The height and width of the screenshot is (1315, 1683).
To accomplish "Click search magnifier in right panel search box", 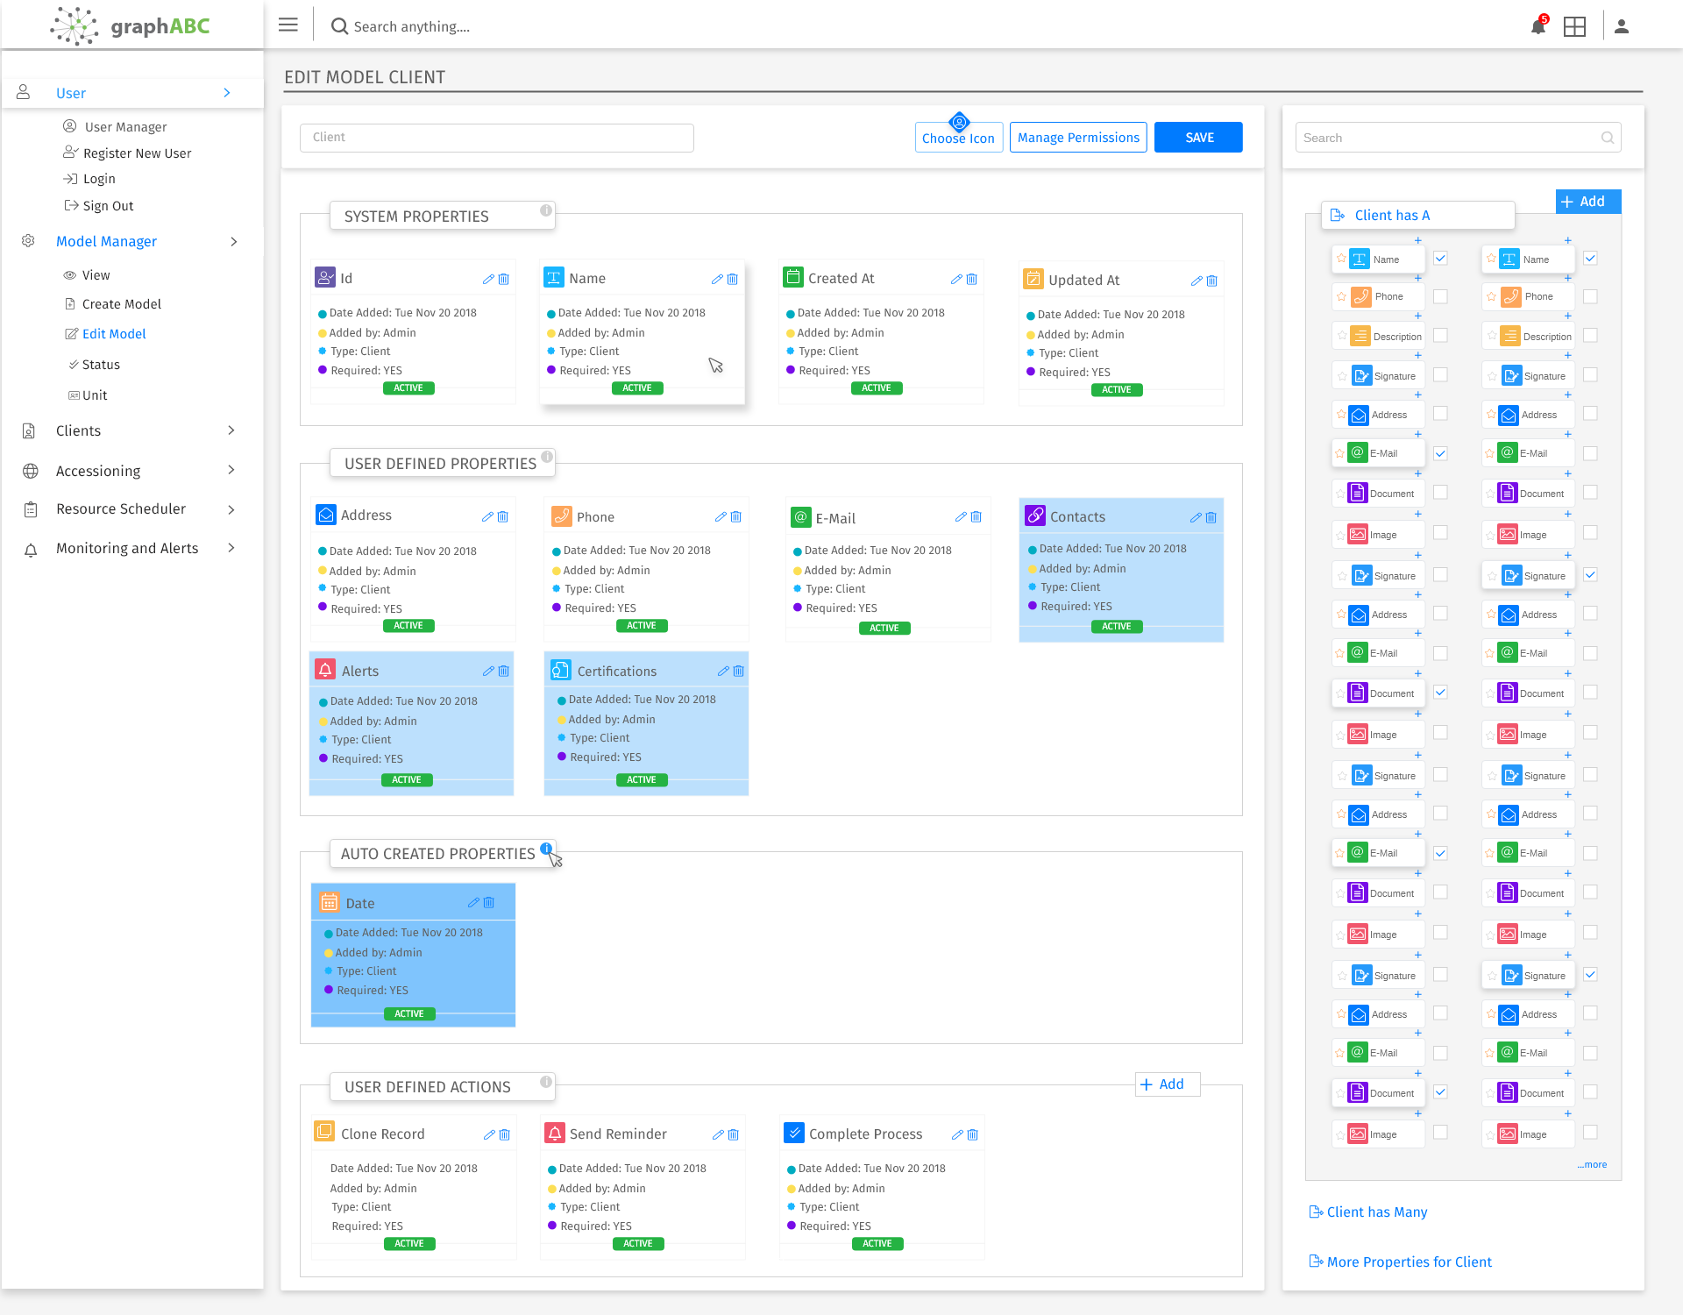I will pos(1607,138).
